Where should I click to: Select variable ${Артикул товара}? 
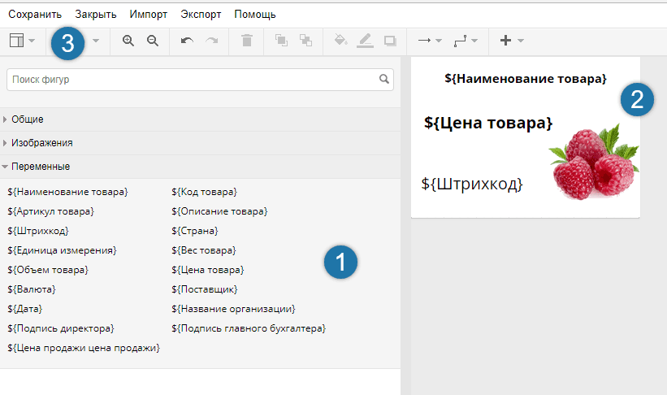tap(50, 211)
